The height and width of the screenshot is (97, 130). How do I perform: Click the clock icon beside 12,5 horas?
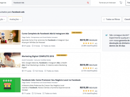click(34, 71)
